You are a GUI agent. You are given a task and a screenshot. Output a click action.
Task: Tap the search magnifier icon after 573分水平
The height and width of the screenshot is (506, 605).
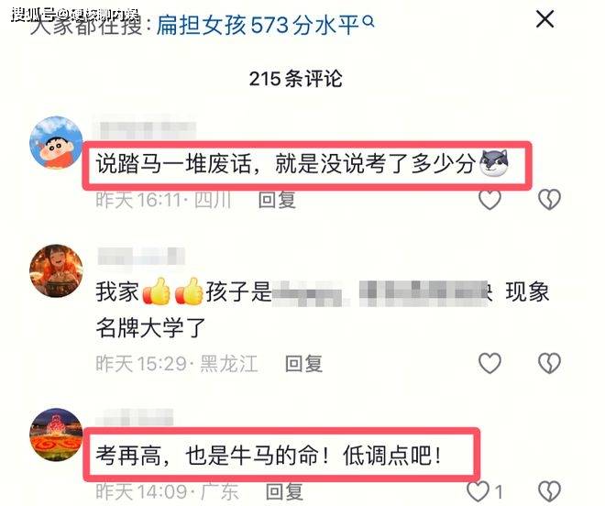coord(368,22)
